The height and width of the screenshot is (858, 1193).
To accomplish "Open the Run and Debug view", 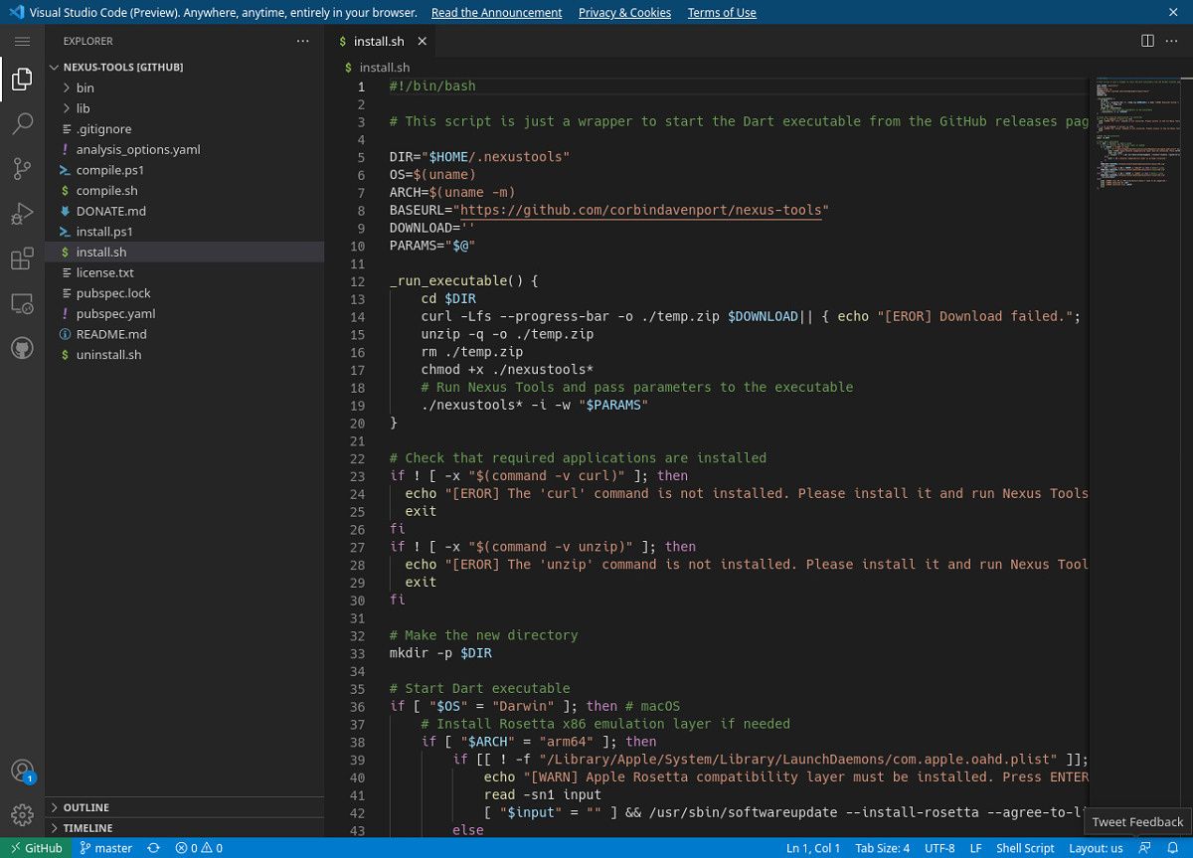I will (x=22, y=214).
